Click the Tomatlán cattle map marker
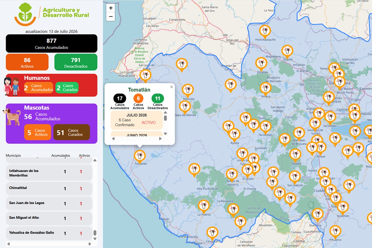This screenshot has width=372, height=248. (140, 156)
